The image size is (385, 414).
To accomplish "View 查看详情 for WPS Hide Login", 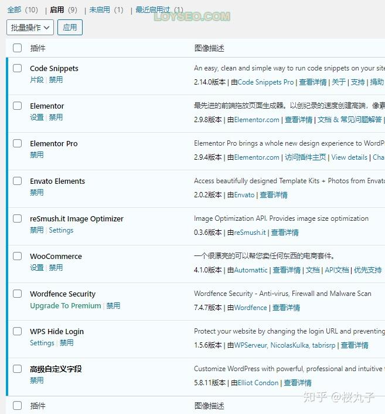I will click(355, 345).
